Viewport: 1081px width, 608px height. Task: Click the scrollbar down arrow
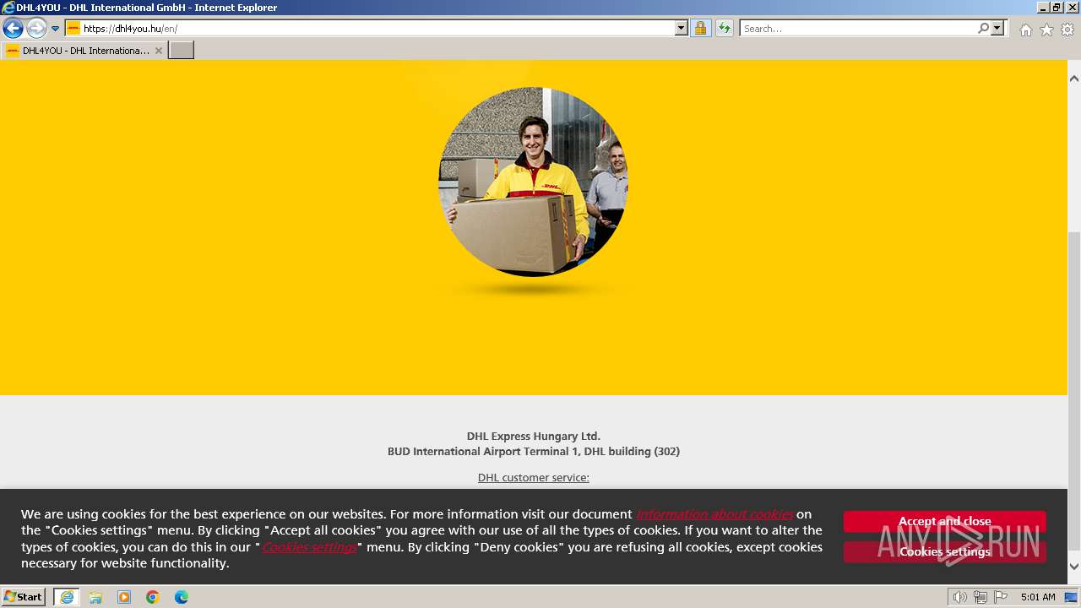click(1074, 567)
